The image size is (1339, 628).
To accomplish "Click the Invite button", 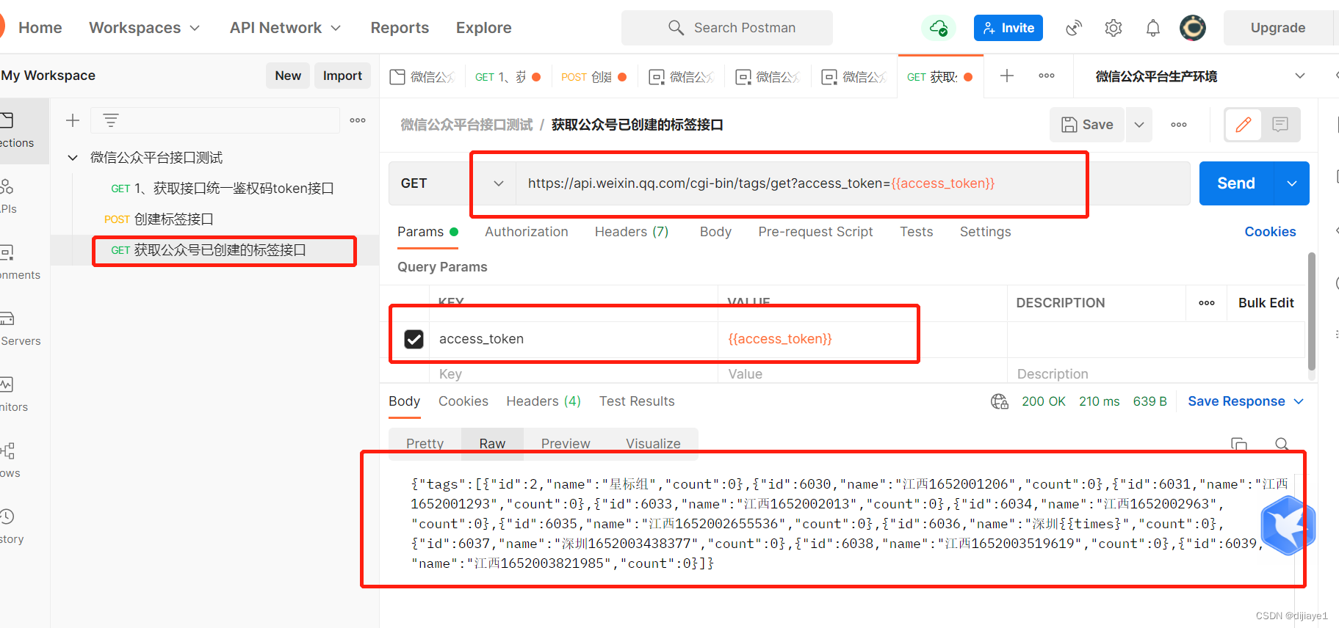I will 1008,28.
